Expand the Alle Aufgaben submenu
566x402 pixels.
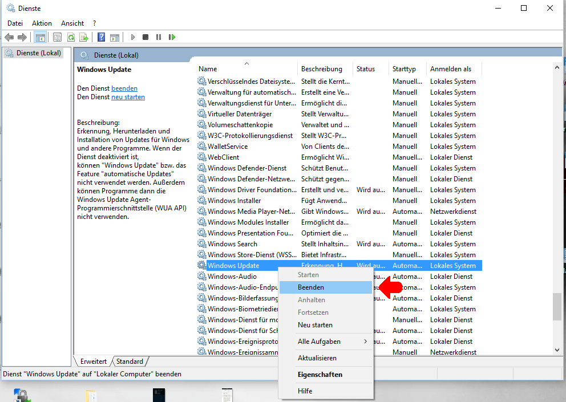326,342
